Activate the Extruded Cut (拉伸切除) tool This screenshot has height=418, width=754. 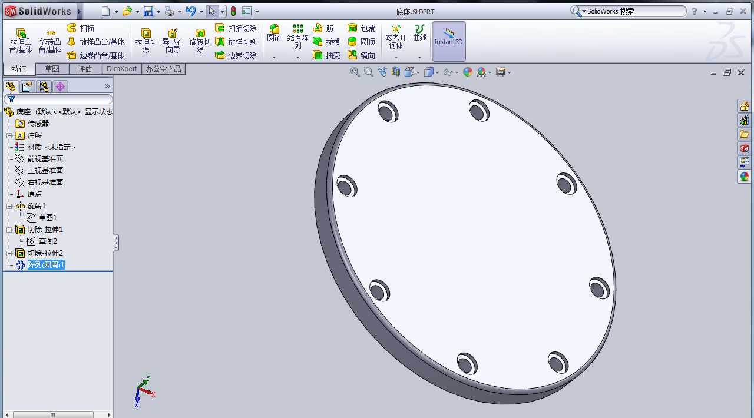145,41
